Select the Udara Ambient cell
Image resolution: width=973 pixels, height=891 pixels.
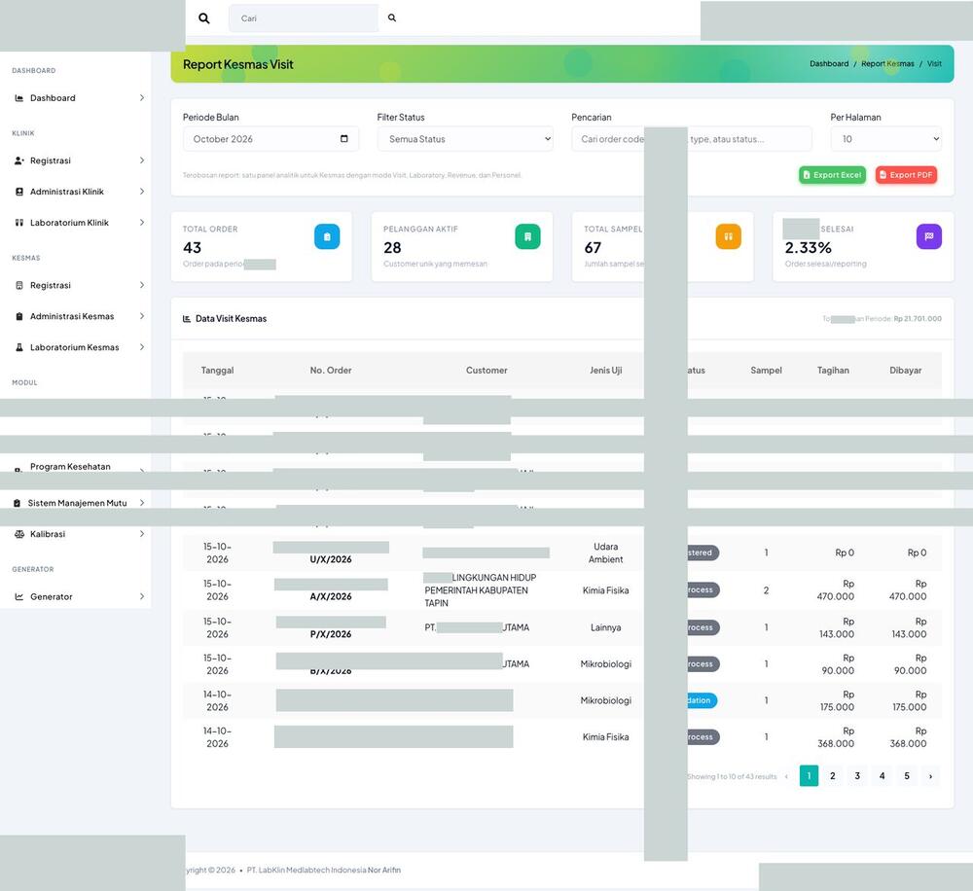click(605, 552)
